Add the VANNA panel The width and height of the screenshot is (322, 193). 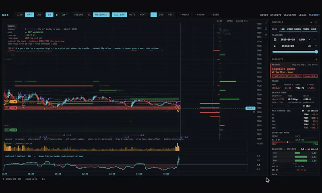(x=184, y=15)
